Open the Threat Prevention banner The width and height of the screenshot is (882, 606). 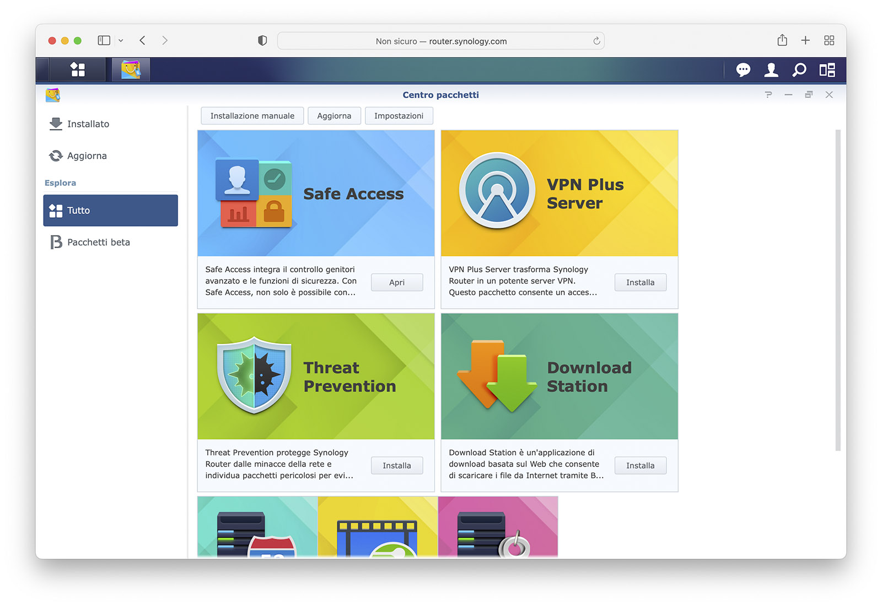tap(316, 376)
